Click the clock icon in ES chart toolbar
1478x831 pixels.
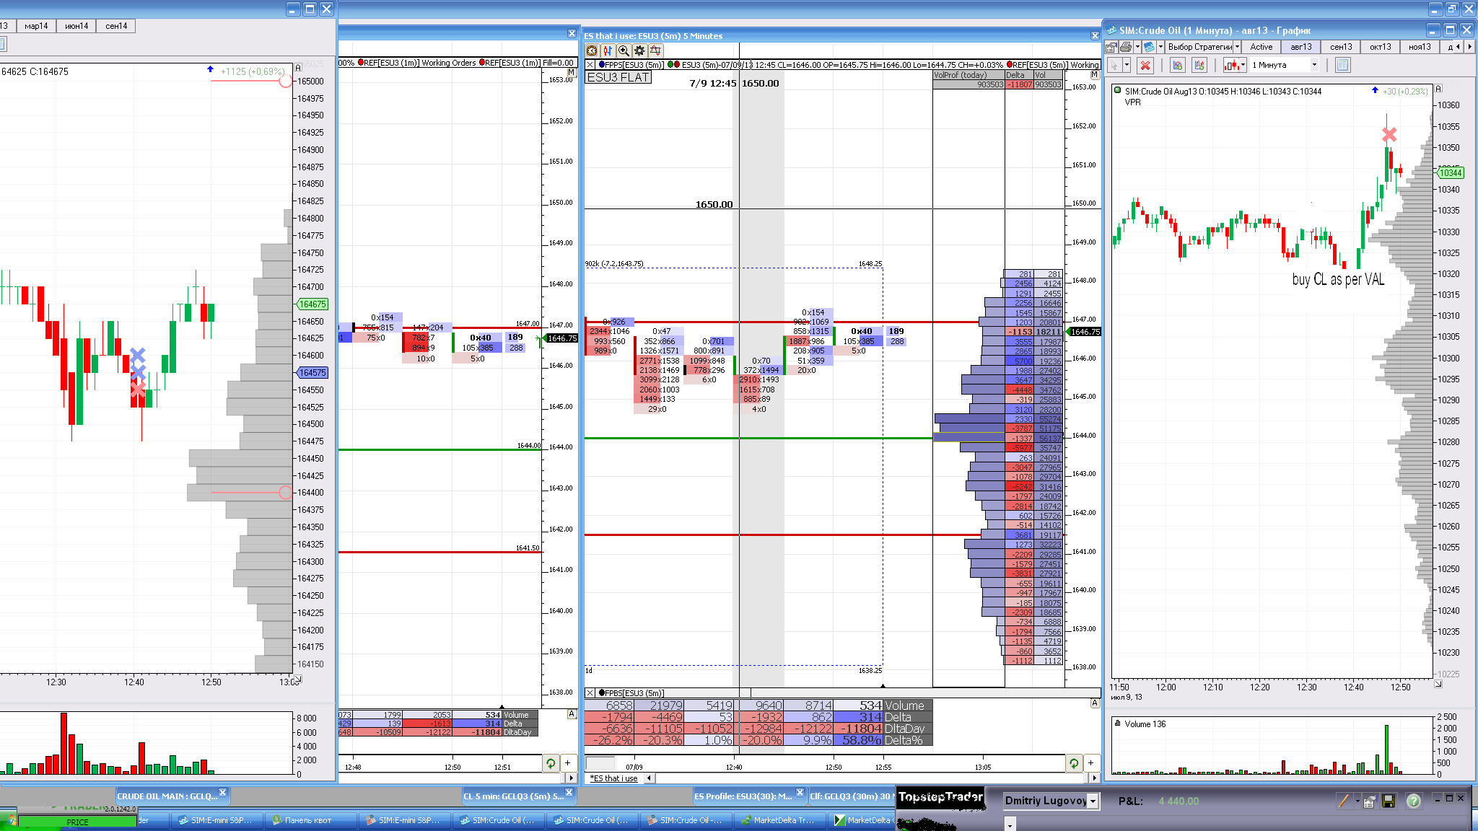point(592,50)
